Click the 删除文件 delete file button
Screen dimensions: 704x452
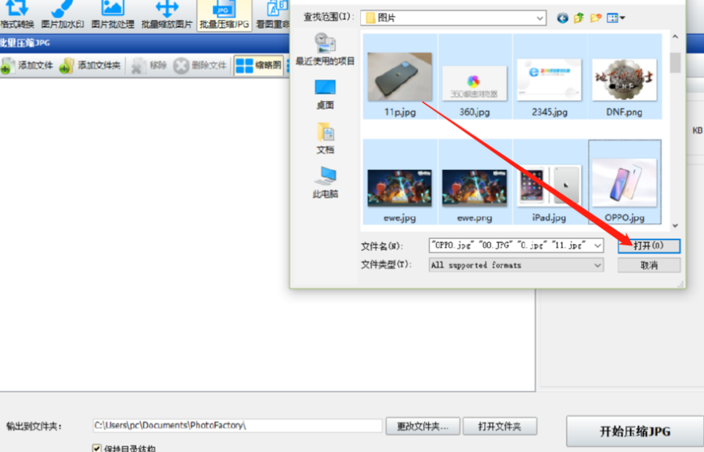click(200, 66)
